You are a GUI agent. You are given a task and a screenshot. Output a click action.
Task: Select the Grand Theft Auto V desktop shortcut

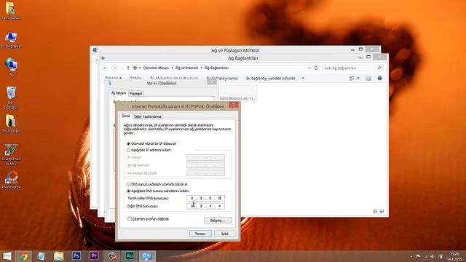pyautogui.click(x=11, y=154)
